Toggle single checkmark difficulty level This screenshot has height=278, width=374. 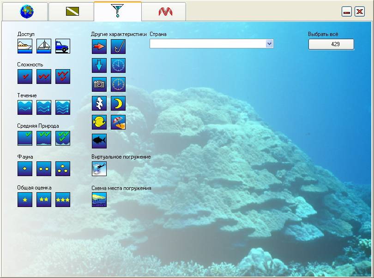[x=25, y=77]
